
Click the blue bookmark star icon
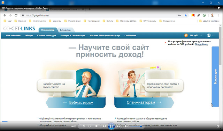click(x=186, y=15)
